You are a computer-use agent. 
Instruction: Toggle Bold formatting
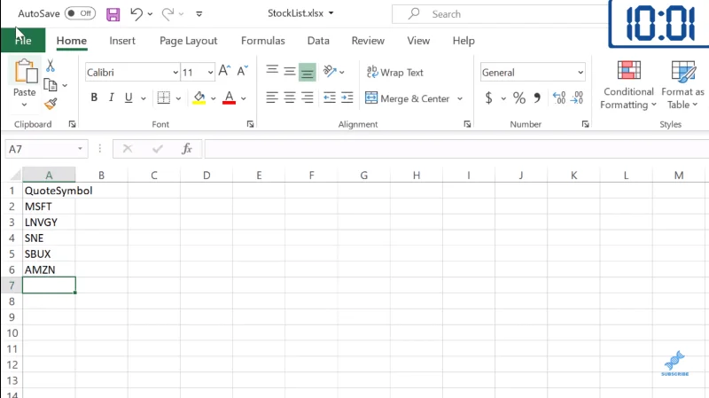coord(94,98)
